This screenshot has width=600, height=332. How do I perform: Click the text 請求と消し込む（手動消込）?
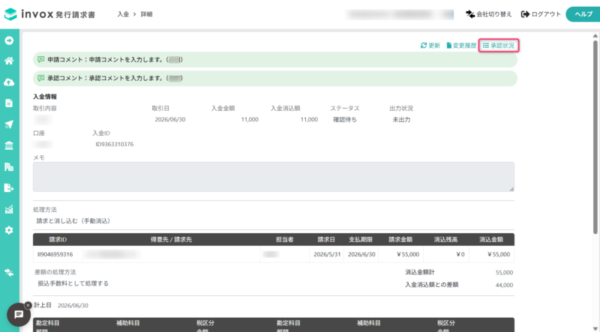73,220
